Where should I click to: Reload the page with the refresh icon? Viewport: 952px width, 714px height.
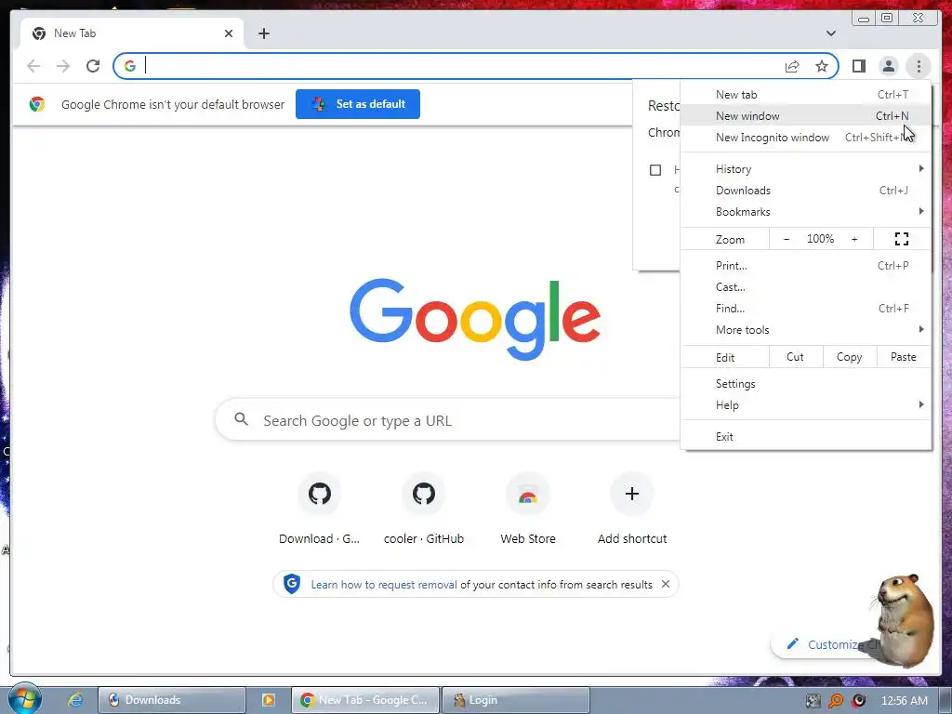point(93,66)
